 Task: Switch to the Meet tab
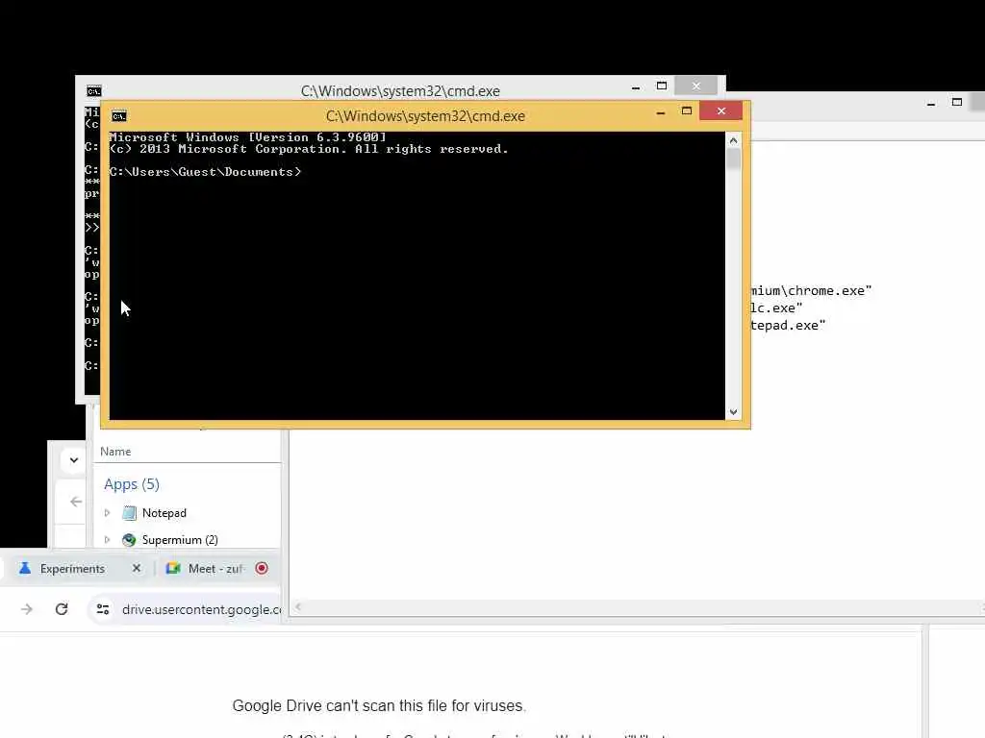[x=215, y=569]
